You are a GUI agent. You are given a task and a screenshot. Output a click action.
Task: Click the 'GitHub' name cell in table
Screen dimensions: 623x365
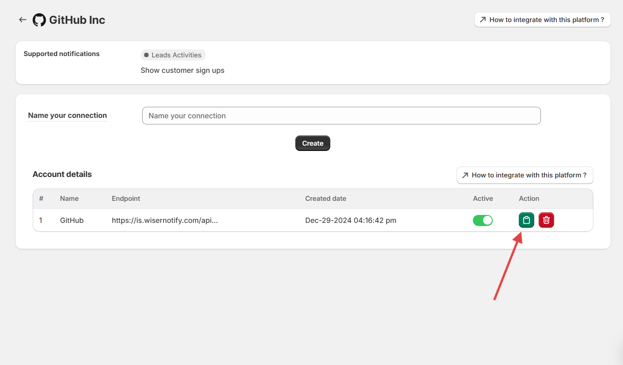[72, 220]
